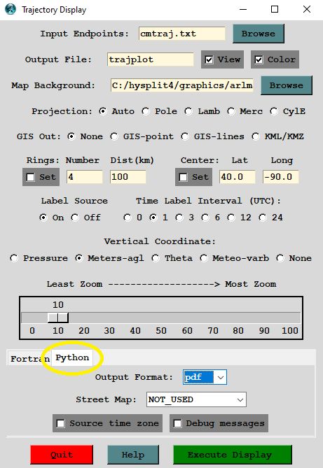323x468 pixels.
Task: Select the Pole projection option
Action: 146,111
